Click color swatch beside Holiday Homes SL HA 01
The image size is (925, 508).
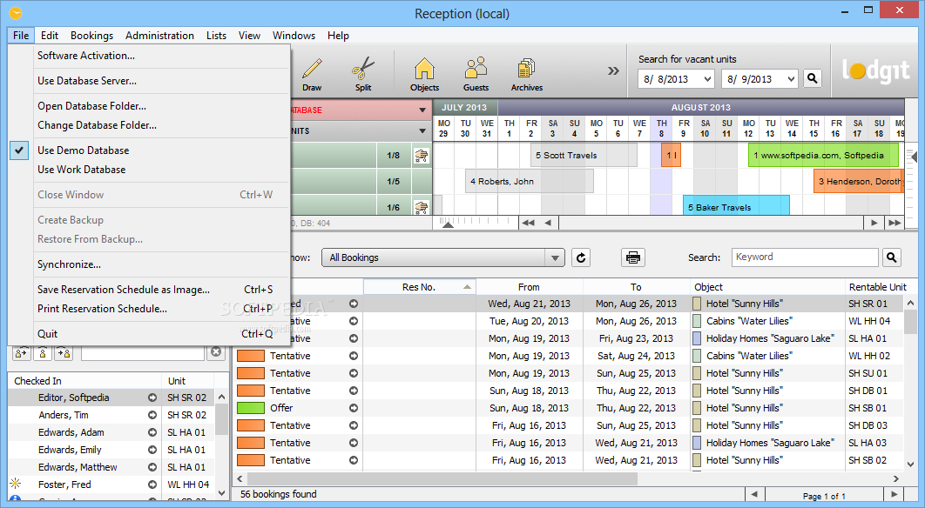(697, 338)
